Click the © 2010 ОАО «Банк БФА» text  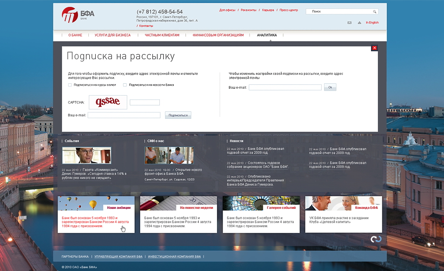(x=79, y=267)
